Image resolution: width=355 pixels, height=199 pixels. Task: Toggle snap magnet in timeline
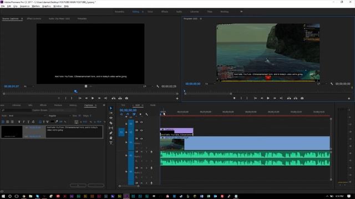128,114
